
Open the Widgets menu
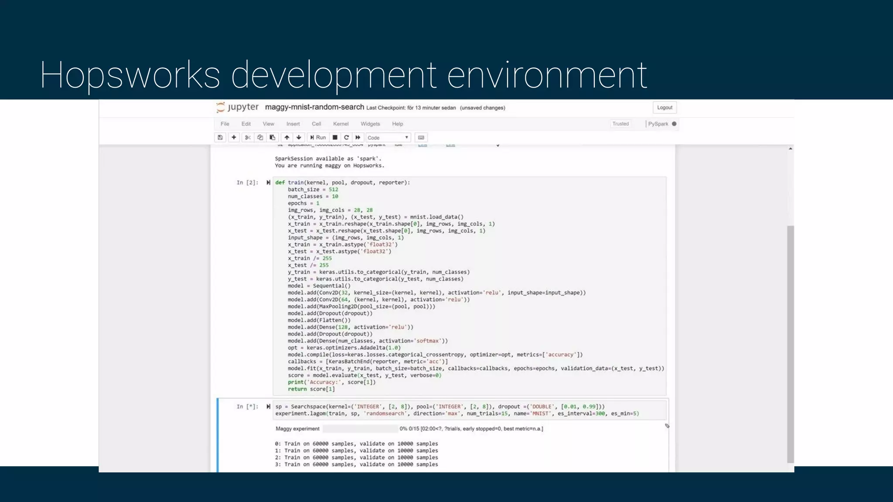[x=370, y=124]
